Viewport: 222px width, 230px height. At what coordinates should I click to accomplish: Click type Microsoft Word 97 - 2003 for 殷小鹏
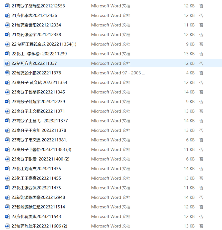click(118, 73)
